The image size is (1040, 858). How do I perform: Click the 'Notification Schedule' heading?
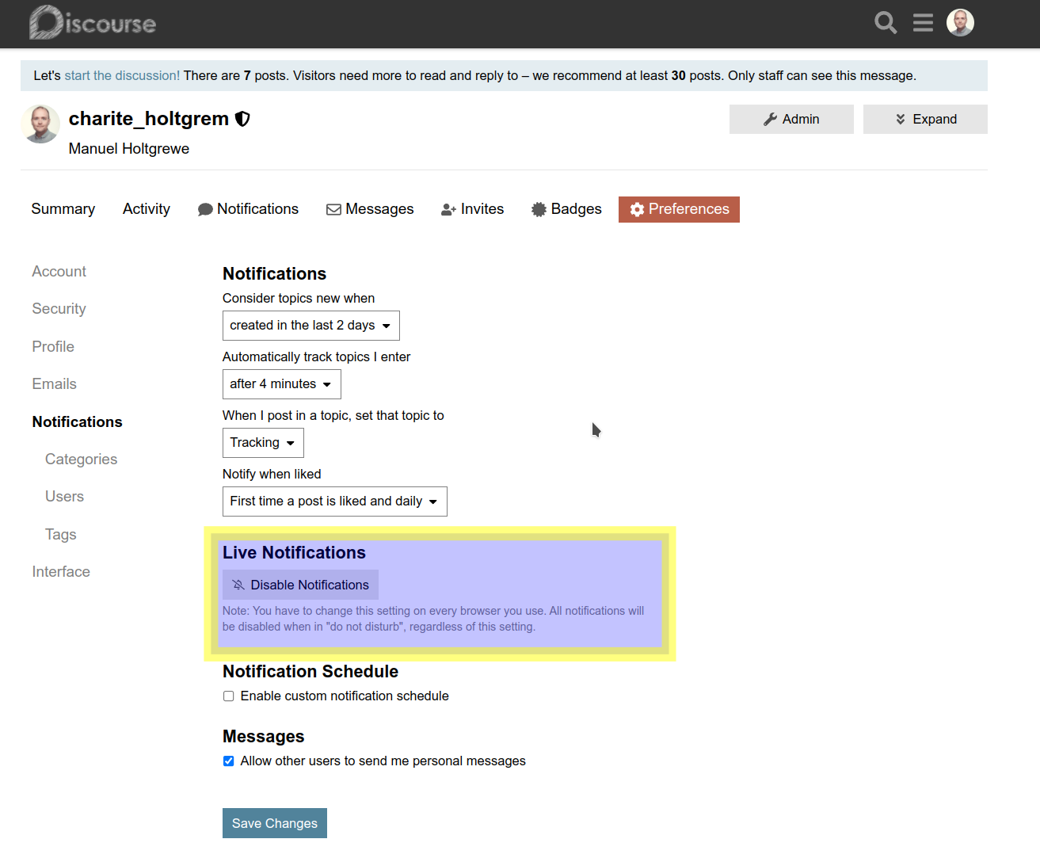point(310,672)
